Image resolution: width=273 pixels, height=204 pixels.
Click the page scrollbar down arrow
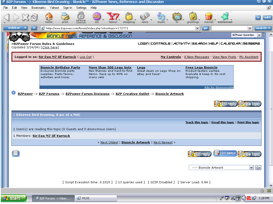click(x=271, y=185)
